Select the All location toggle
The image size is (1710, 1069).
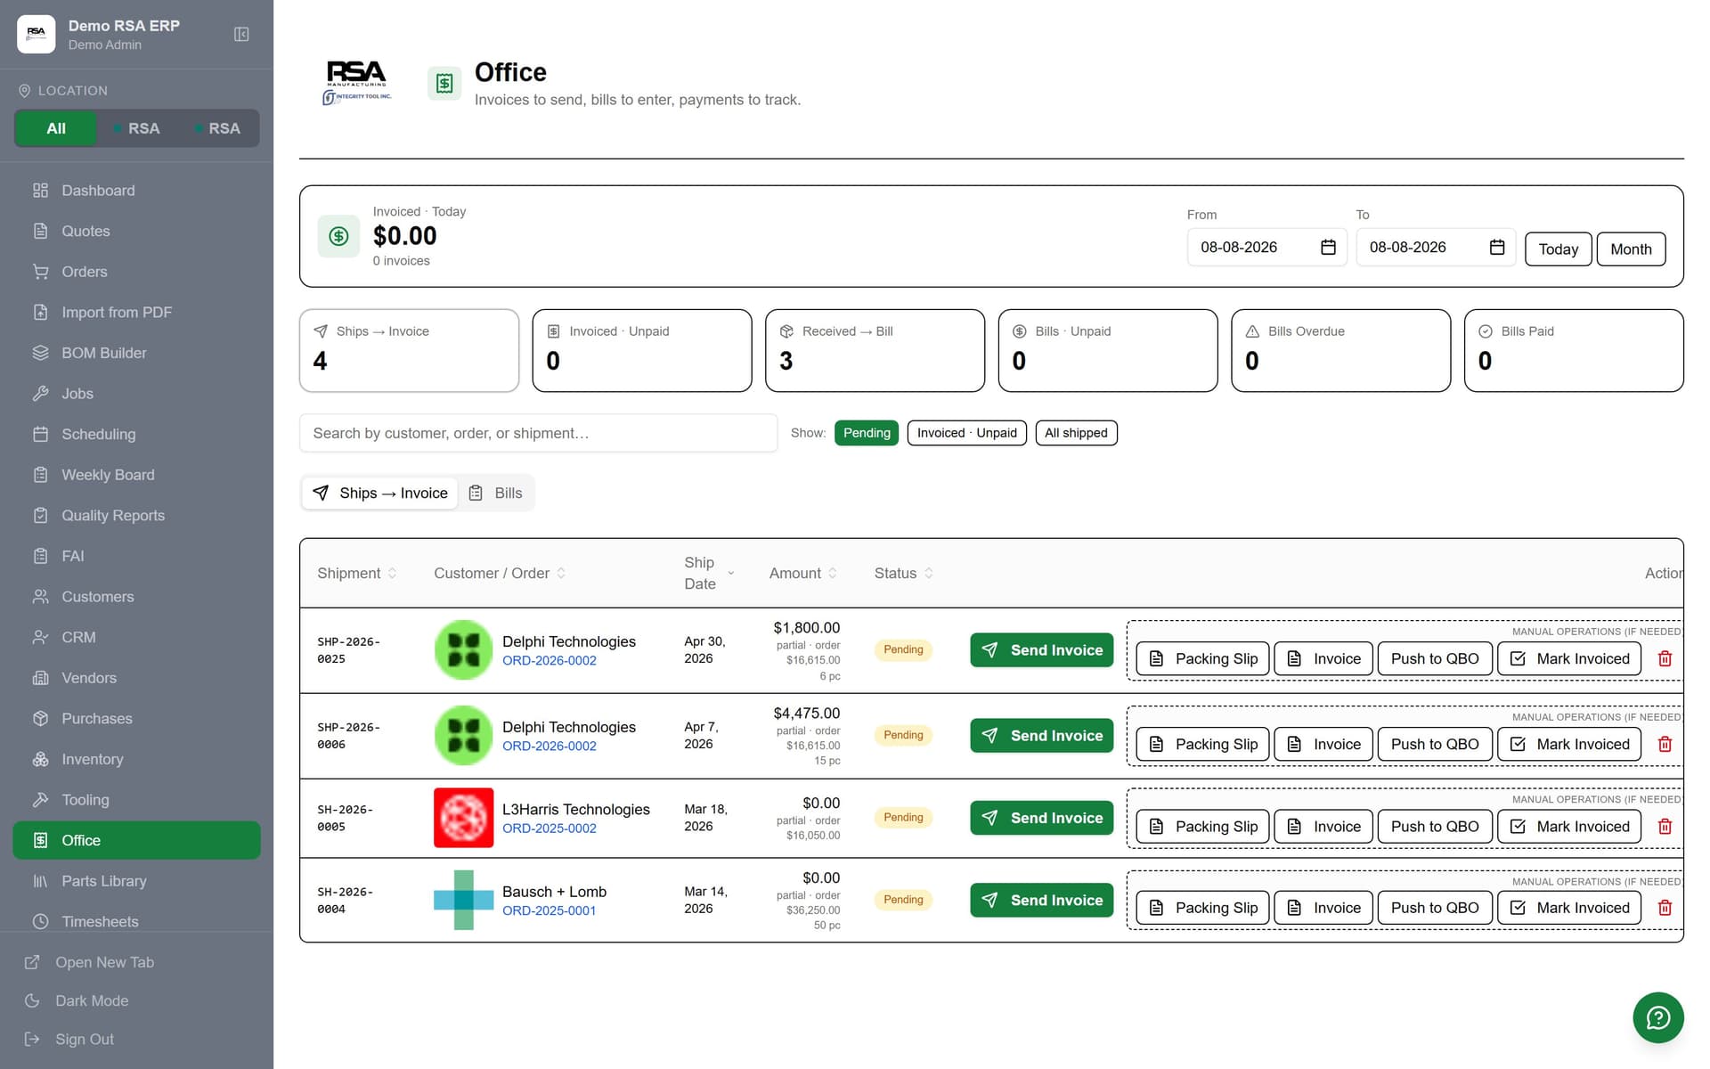(x=56, y=128)
